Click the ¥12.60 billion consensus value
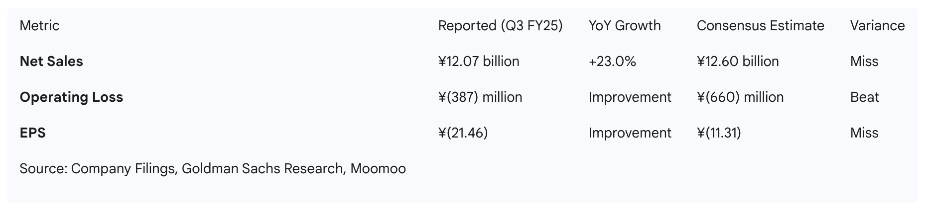Image resolution: width=926 pixels, height=211 pixels. point(737,62)
